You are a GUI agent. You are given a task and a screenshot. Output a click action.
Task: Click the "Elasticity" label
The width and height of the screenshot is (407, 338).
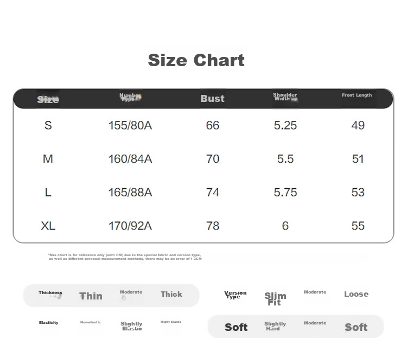pos(48,322)
